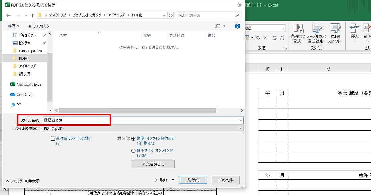Click the forward navigation arrow in the dialog
Image resolution: width=371 pixels, height=195 pixels.
tap(18, 15)
